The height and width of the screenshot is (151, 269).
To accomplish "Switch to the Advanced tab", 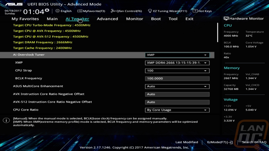I will coord(107,19).
